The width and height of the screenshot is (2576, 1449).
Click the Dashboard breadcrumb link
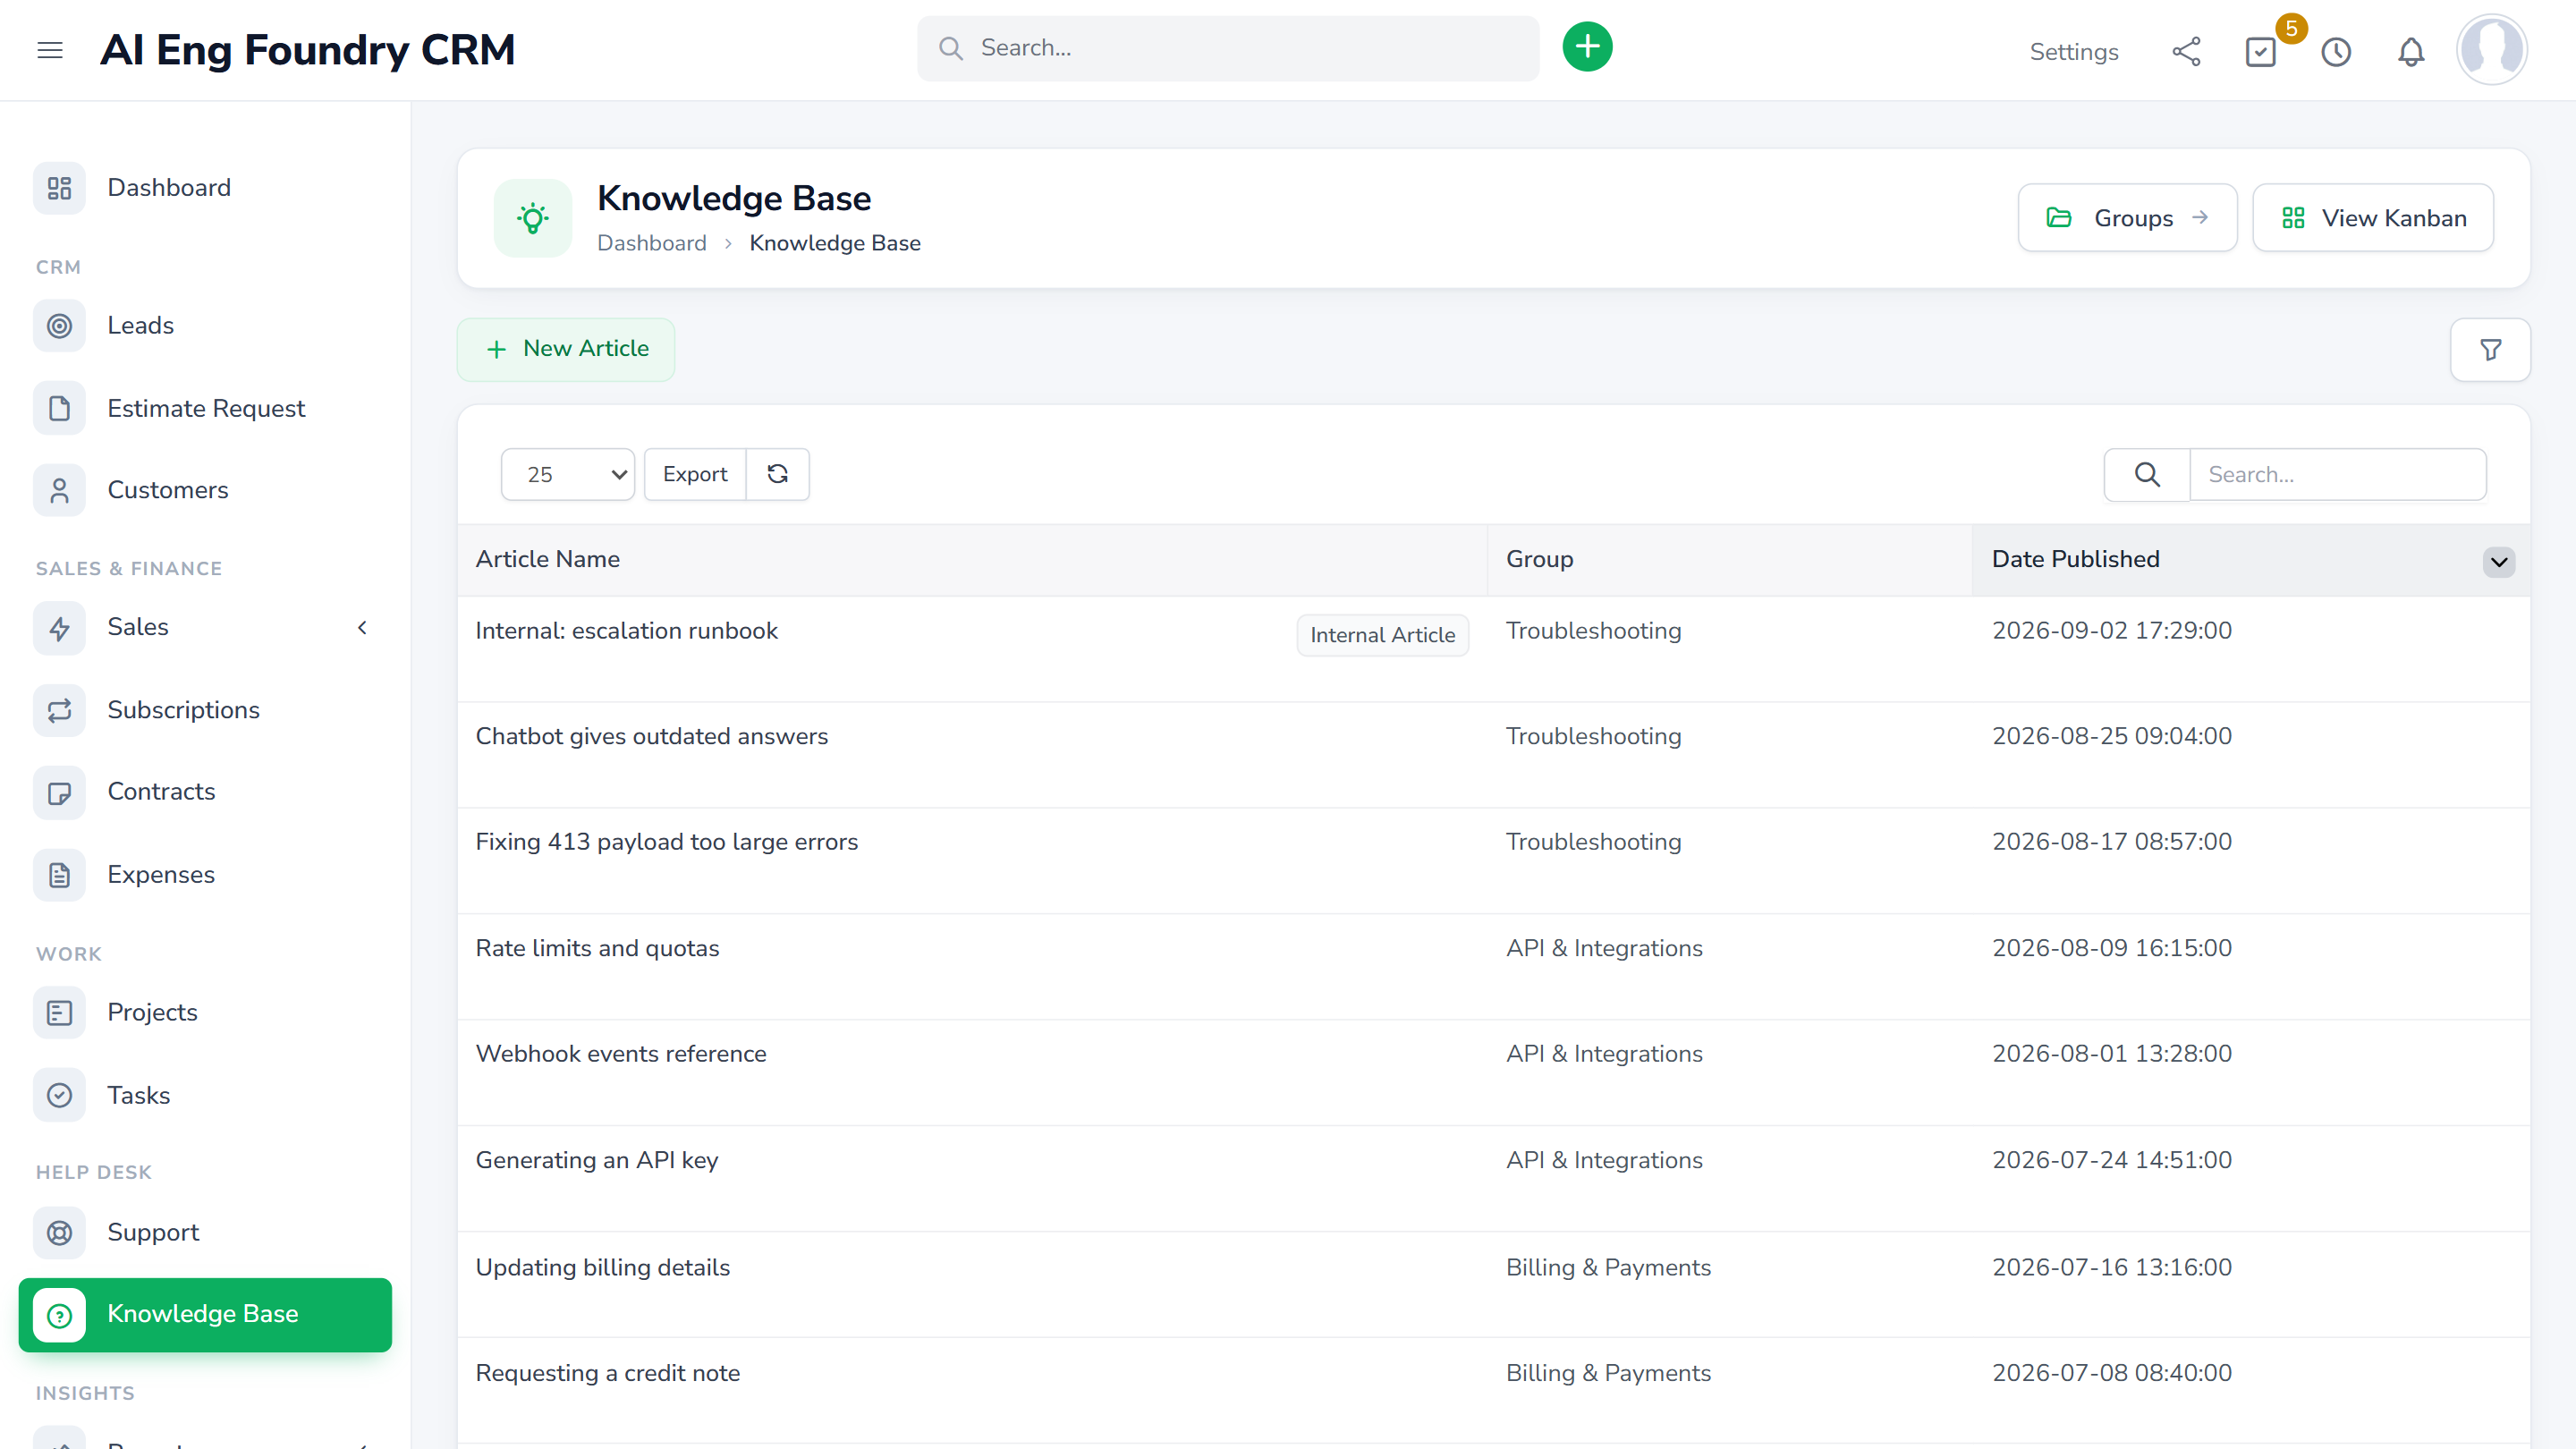tap(652, 243)
